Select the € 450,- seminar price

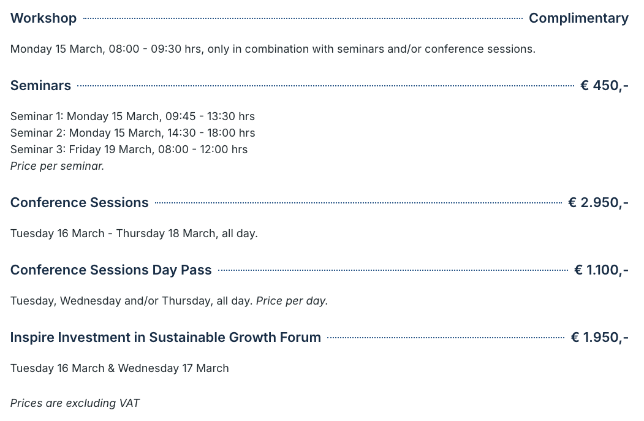tap(604, 85)
